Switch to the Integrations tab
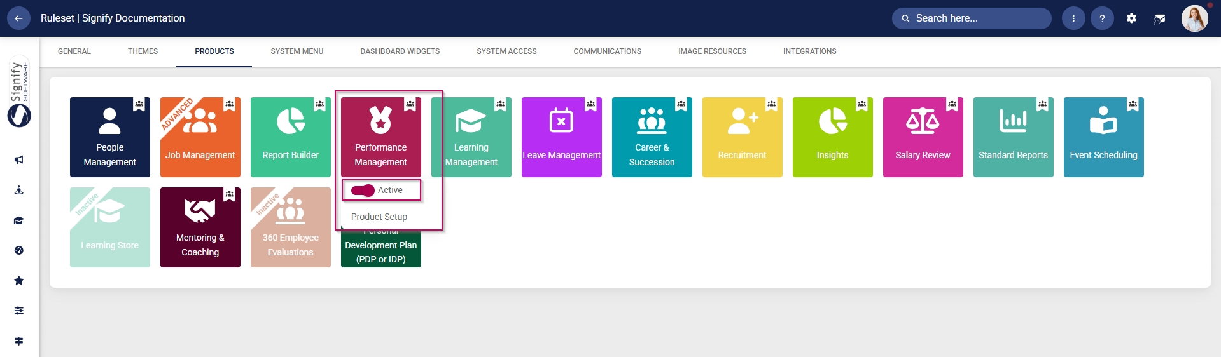1221x357 pixels. pyautogui.click(x=810, y=51)
